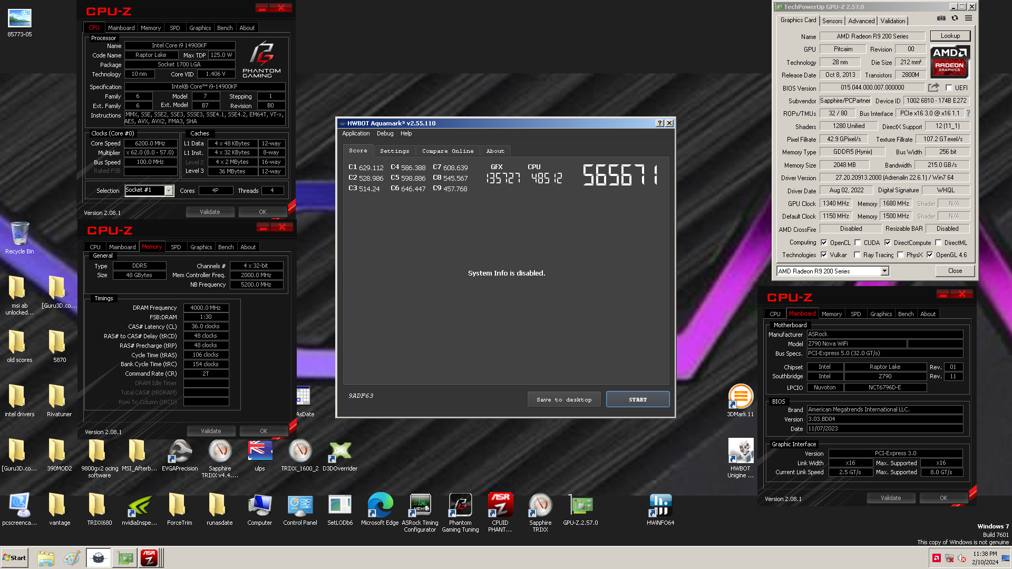This screenshot has height=569, width=1012.
Task: Open the 85773-05 image file icon
Action: 20,23
